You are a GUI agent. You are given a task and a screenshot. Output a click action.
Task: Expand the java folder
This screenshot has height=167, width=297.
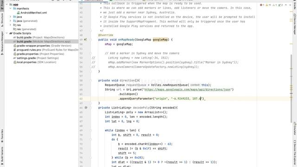pos(10,17)
